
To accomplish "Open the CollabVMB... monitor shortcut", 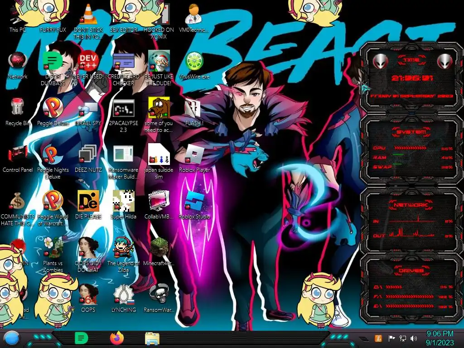I will [159, 206].
